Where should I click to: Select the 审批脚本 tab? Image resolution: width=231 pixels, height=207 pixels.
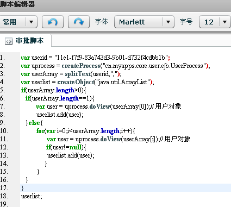[25, 41]
